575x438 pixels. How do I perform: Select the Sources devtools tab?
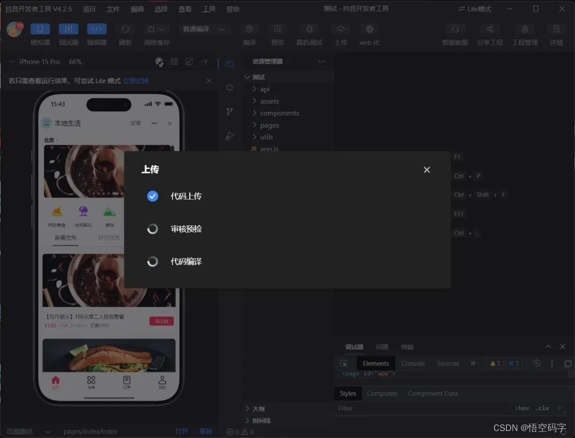click(x=448, y=363)
